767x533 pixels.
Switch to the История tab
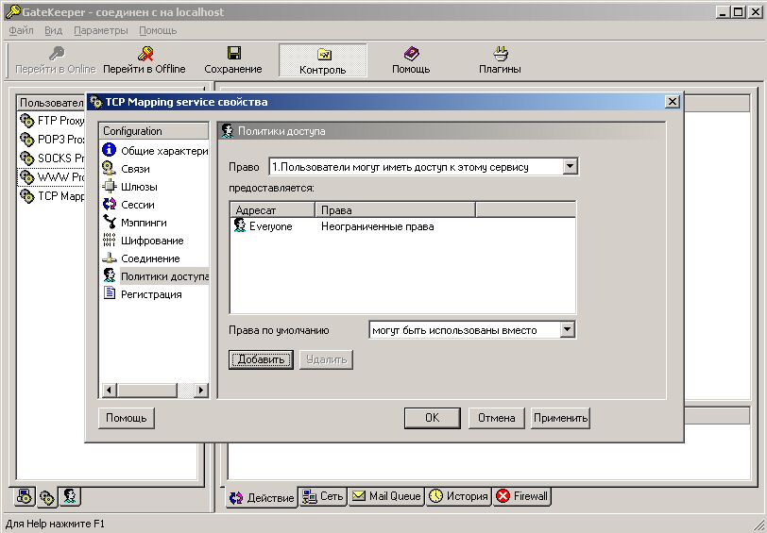tap(458, 496)
